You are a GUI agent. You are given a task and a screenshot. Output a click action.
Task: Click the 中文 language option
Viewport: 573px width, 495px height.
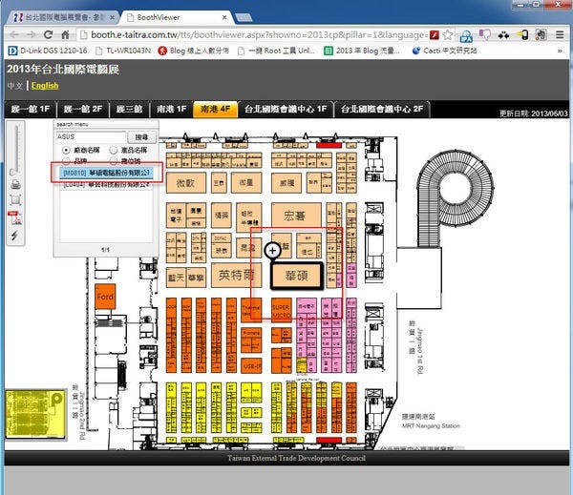15,86
